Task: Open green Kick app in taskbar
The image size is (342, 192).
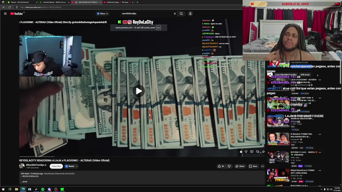Action: 62,189
